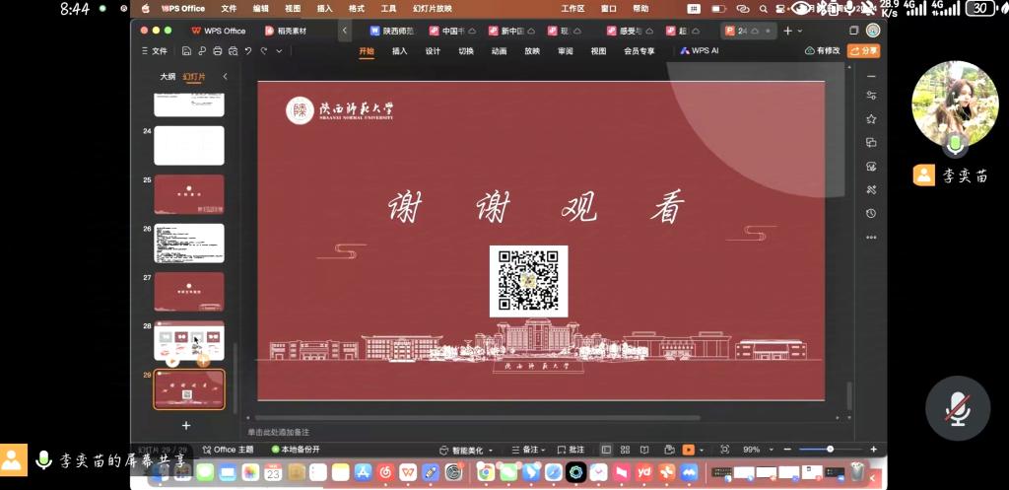Open the 稻壳素材 tab
This screenshot has height=490, width=1009.
(x=287, y=31)
